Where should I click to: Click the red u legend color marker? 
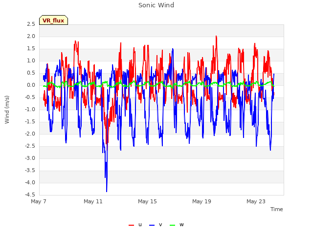[132, 225]
